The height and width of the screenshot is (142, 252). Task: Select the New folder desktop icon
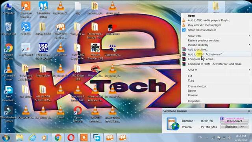43,71
